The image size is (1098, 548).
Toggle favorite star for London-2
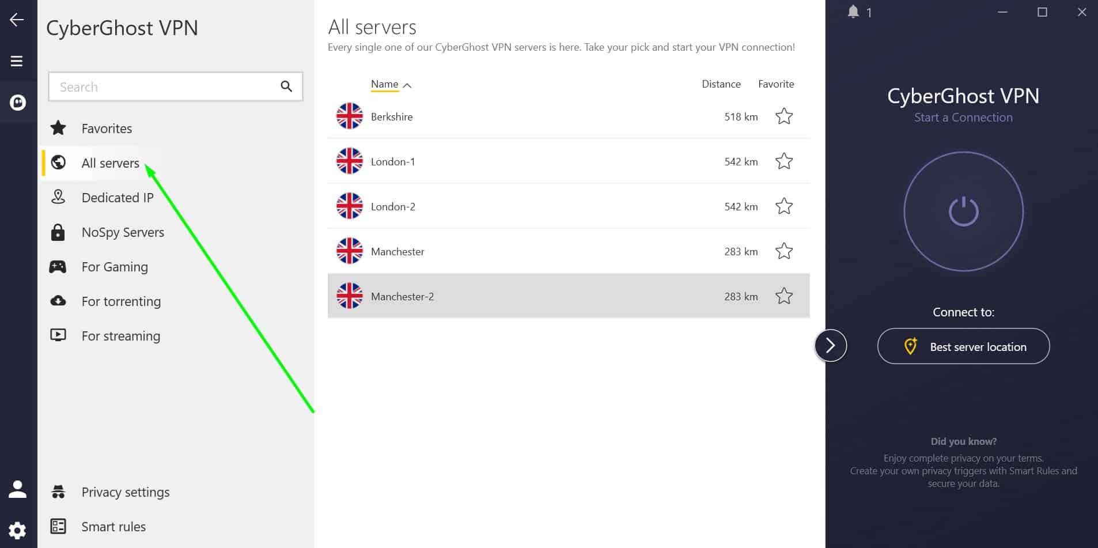point(784,206)
